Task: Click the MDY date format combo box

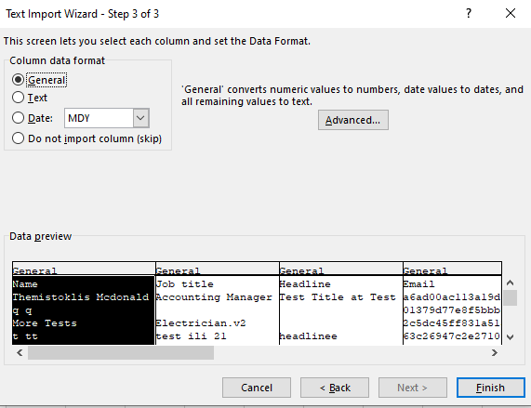Action: pos(107,118)
